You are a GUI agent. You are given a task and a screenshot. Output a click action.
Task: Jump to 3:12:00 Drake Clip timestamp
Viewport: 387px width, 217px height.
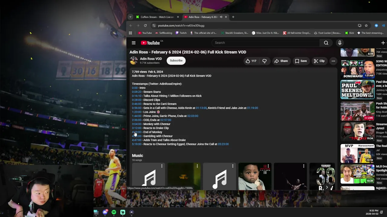(137, 128)
